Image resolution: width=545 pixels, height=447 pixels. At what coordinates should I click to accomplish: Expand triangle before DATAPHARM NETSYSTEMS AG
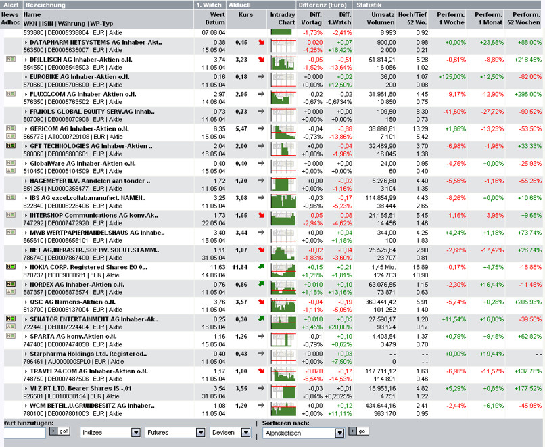pyautogui.click(x=26, y=43)
